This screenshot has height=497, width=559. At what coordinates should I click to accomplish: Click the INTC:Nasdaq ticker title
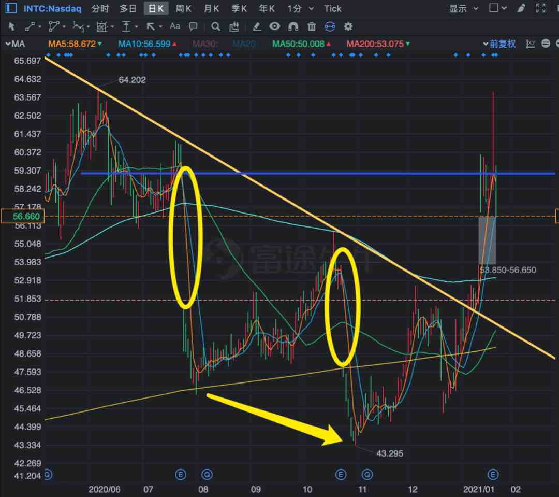(x=52, y=9)
